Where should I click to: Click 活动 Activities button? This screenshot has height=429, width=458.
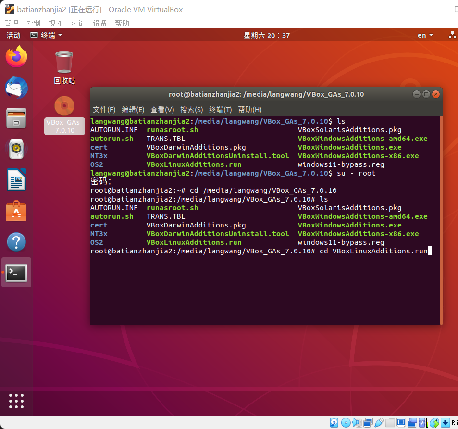point(13,36)
